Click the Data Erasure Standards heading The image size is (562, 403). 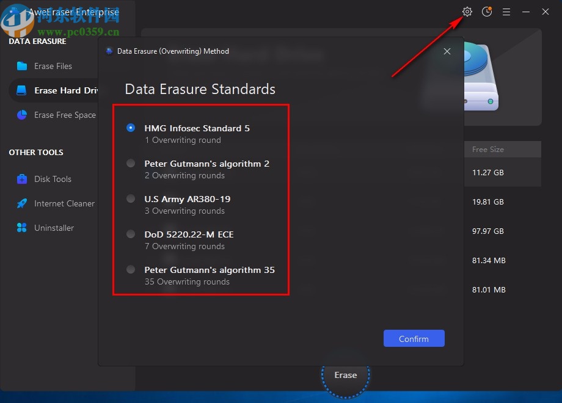tap(200, 89)
